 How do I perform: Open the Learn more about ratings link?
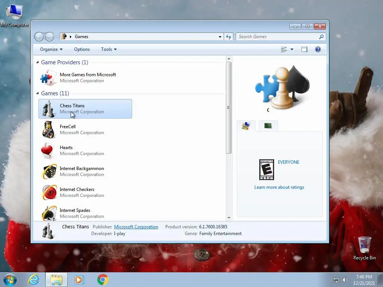tap(279, 187)
